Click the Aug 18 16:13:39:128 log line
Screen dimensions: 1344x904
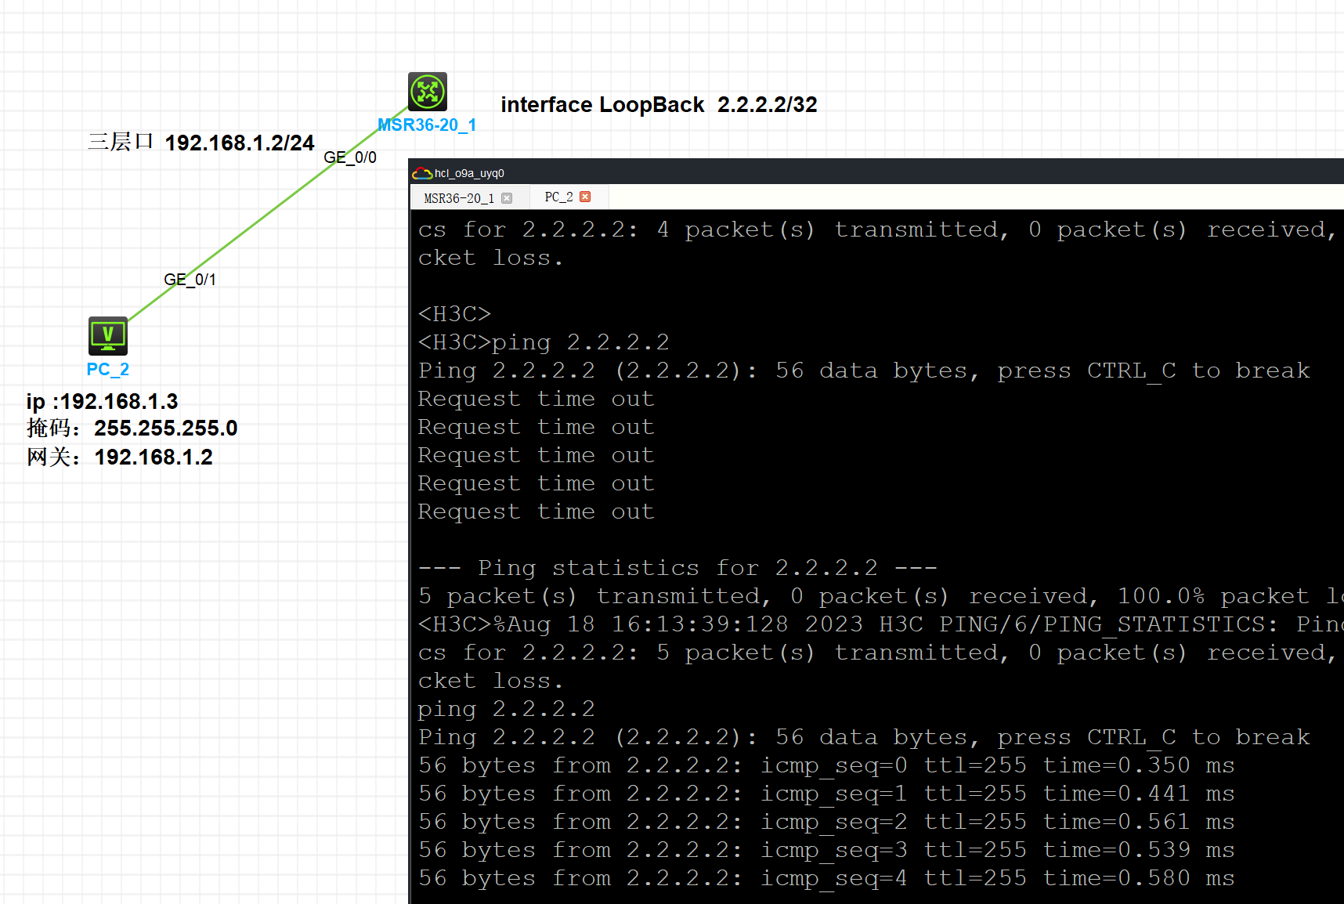click(x=880, y=624)
